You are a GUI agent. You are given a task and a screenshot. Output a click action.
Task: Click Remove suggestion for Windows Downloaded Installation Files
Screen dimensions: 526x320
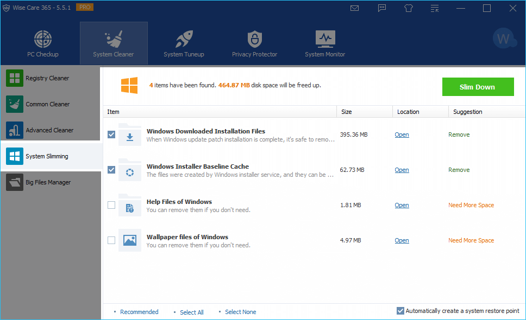point(459,135)
